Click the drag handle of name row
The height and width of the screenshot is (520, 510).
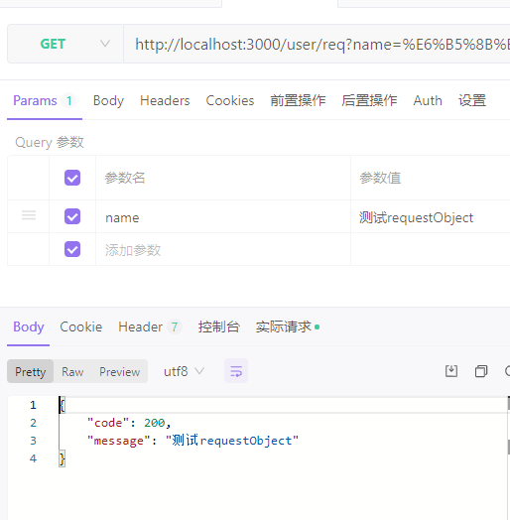tap(29, 215)
